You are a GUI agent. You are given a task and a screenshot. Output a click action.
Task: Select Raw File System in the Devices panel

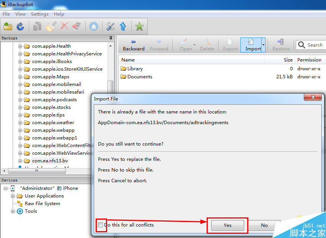point(42,204)
